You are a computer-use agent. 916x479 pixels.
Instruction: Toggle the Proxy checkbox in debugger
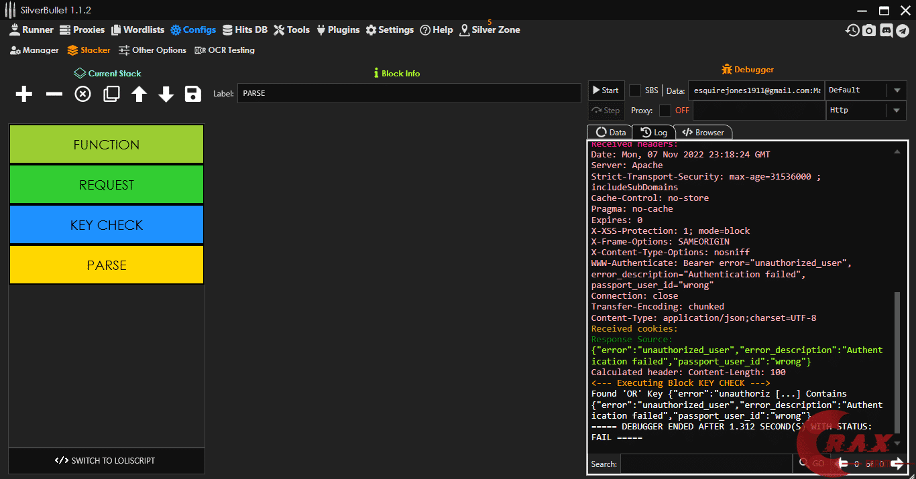click(x=665, y=111)
